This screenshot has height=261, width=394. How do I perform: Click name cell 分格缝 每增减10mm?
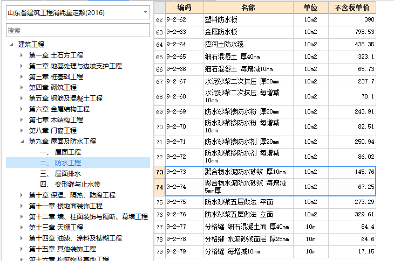pyautogui.click(x=248, y=252)
